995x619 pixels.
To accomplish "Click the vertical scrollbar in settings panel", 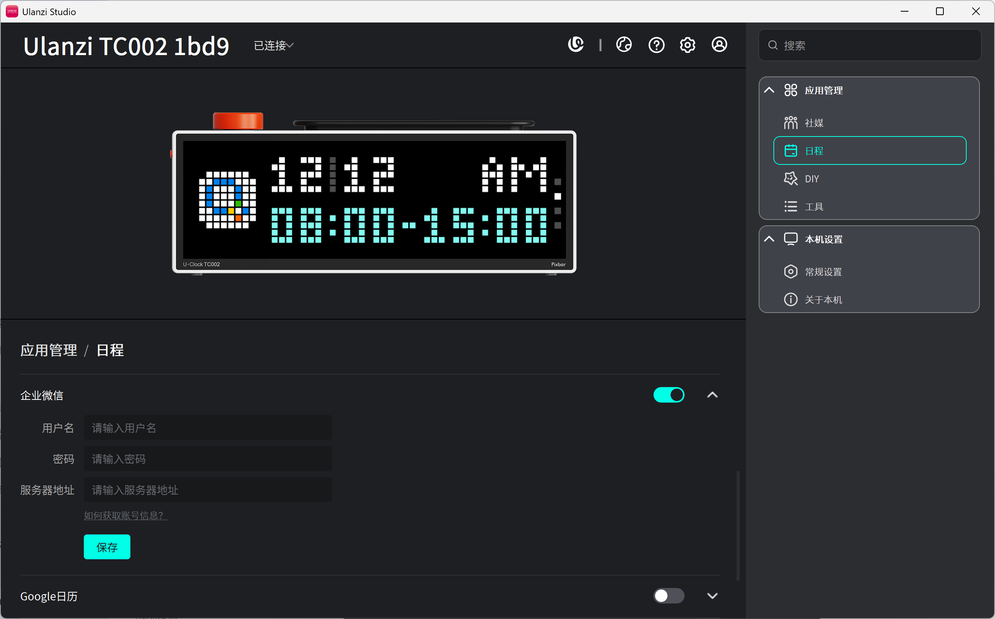I will coord(738,525).
